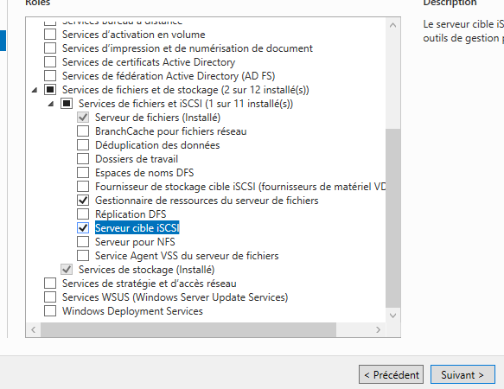Select Services de certificats Active Directory label

tap(149, 62)
